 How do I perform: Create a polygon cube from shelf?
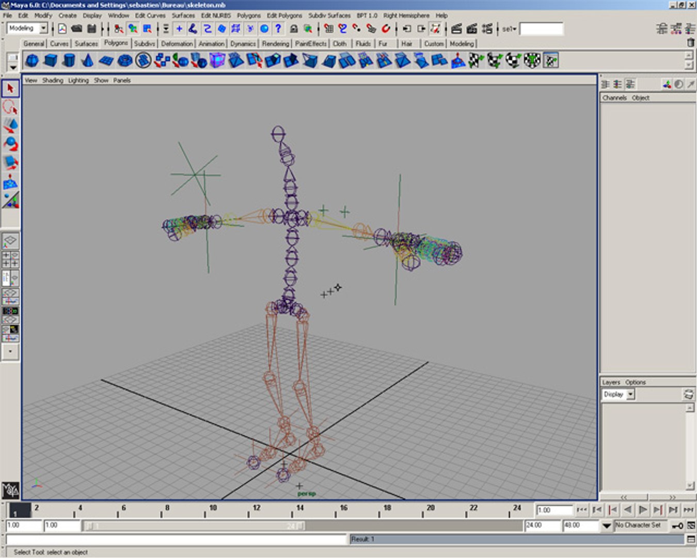click(51, 60)
